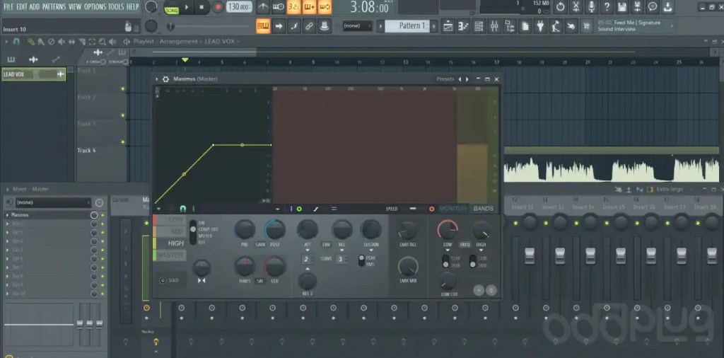This screenshot has width=724, height=358.
Task: Toggle the link (multilink controllers) icon
Action: click(x=310, y=26)
